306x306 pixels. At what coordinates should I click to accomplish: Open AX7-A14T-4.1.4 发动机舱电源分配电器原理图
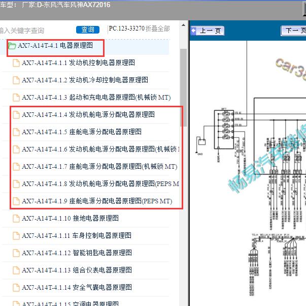88,114
